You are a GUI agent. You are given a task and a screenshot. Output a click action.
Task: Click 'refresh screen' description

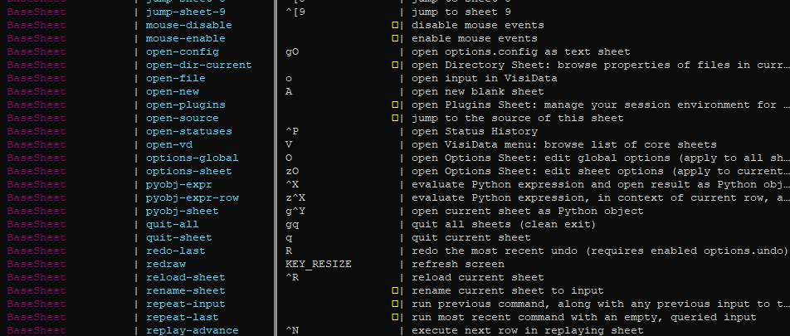click(x=458, y=264)
